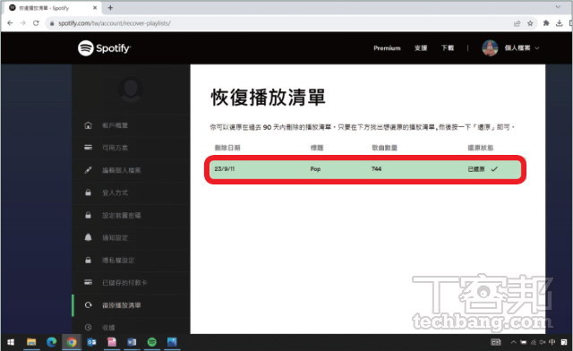The width and height of the screenshot is (573, 351).
Task: Open the 支援 support menu item
Action: click(421, 47)
